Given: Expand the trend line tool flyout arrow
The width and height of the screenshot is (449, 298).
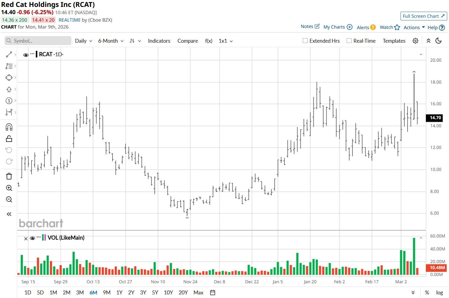Looking at the screenshot, I should pos(15,54).
